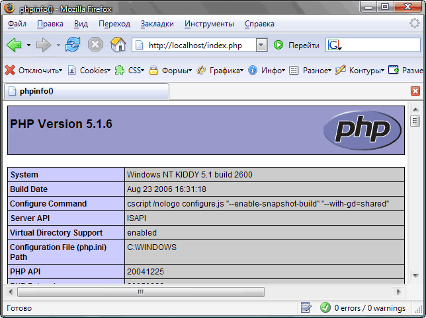
Task: Click the grey Forward arrow button
Action: point(44,45)
